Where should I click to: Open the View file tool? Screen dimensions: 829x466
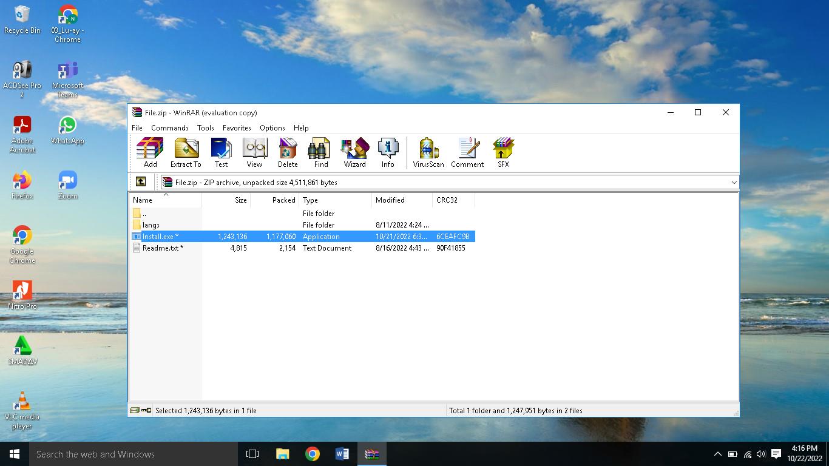click(254, 152)
